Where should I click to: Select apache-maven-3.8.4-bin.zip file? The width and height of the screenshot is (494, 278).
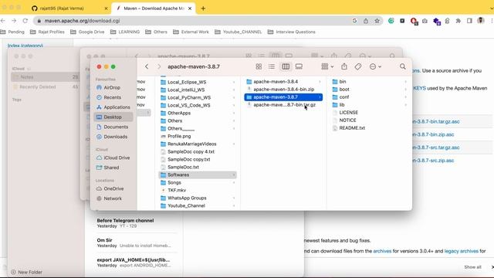(x=283, y=90)
